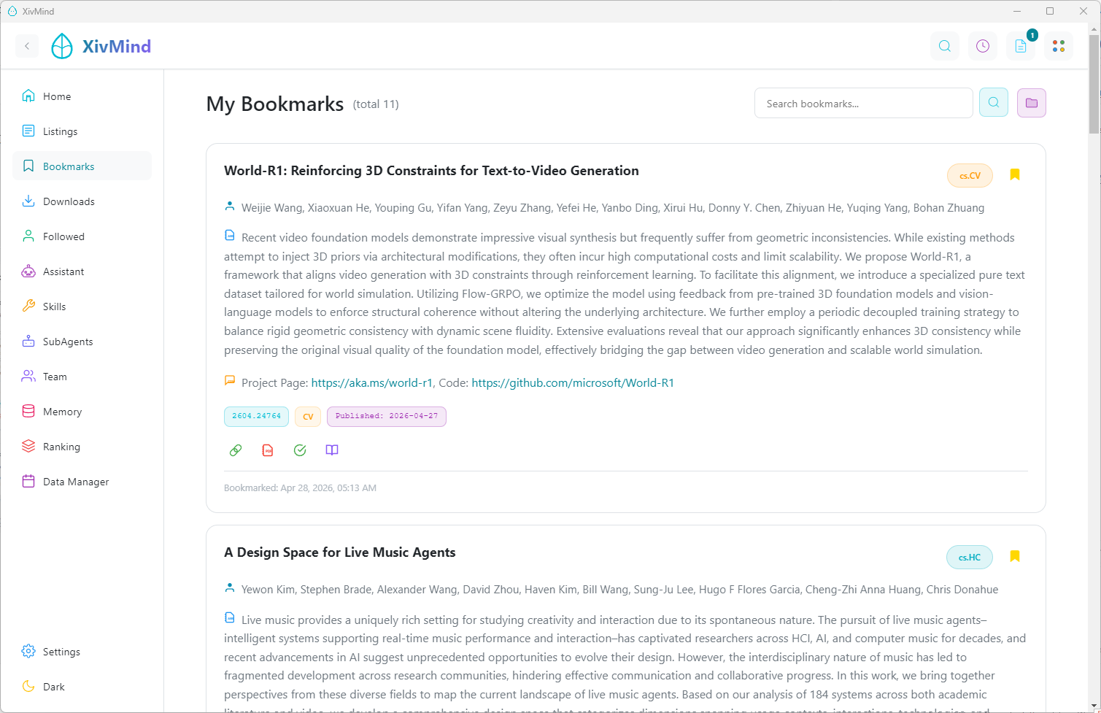Click the header search magnifier icon
Screen dimensions: 1101x713
pos(945,46)
